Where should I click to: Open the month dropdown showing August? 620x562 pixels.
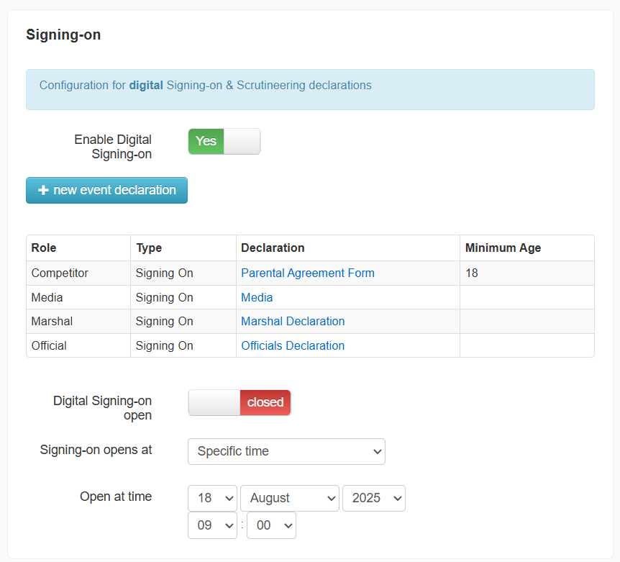tap(289, 498)
